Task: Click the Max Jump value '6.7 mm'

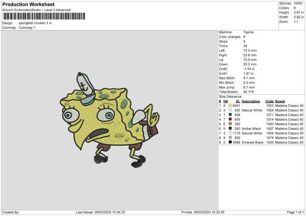Action: click(x=249, y=87)
